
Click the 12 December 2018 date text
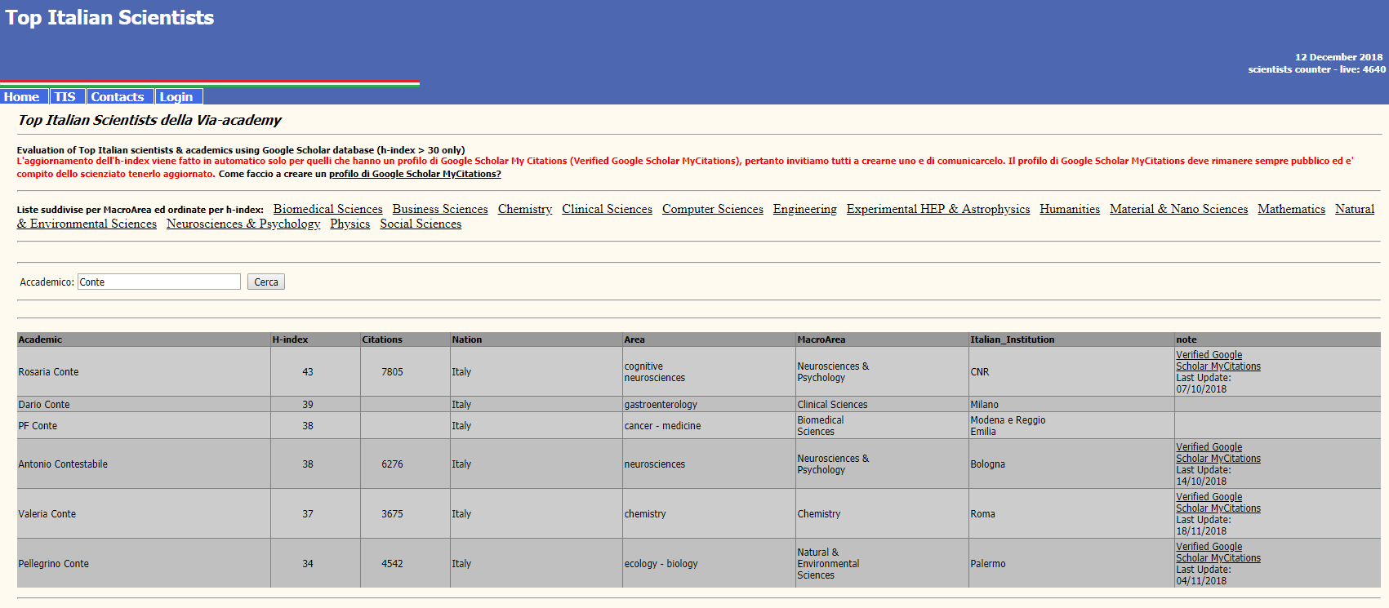click(1338, 57)
